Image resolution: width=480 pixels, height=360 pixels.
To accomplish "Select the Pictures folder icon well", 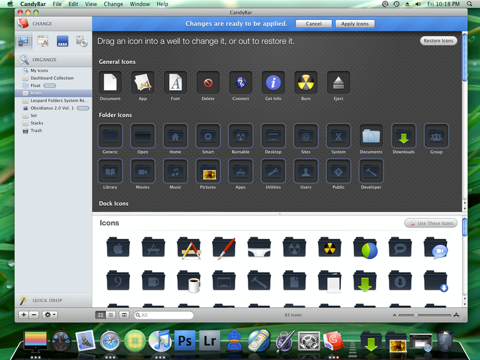I will (208, 171).
